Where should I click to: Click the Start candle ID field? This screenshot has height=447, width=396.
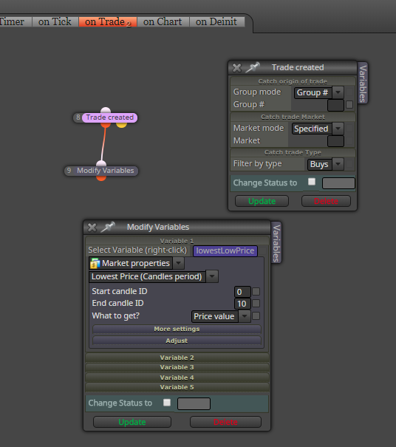242,292
